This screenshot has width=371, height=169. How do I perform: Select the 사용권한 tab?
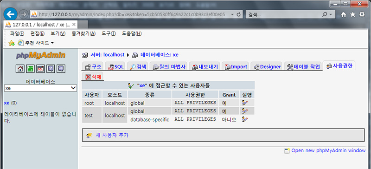[339, 66]
